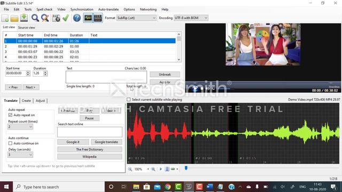The height and width of the screenshot is (192, 342).
Task: Click the Wikipedia button
Action: 90,156
